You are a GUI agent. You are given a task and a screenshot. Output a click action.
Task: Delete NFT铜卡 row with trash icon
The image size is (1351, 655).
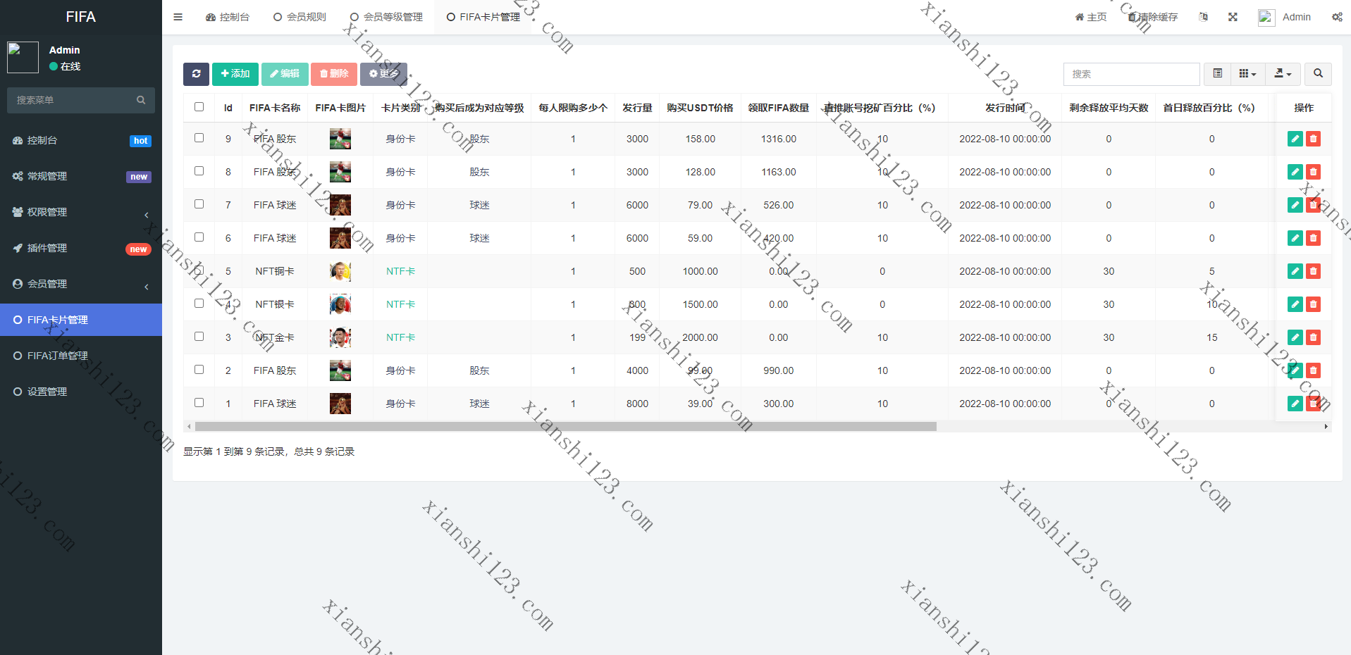pyautogui.click(x=1313, y=271)
